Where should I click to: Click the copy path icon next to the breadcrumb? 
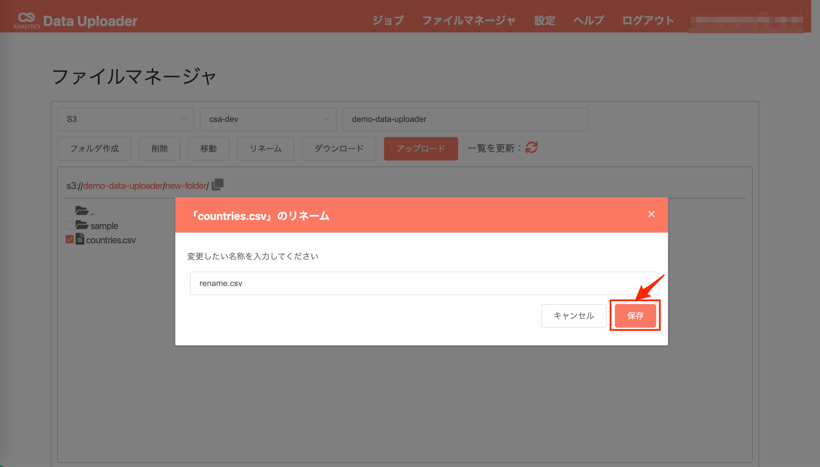pos(217,184)
